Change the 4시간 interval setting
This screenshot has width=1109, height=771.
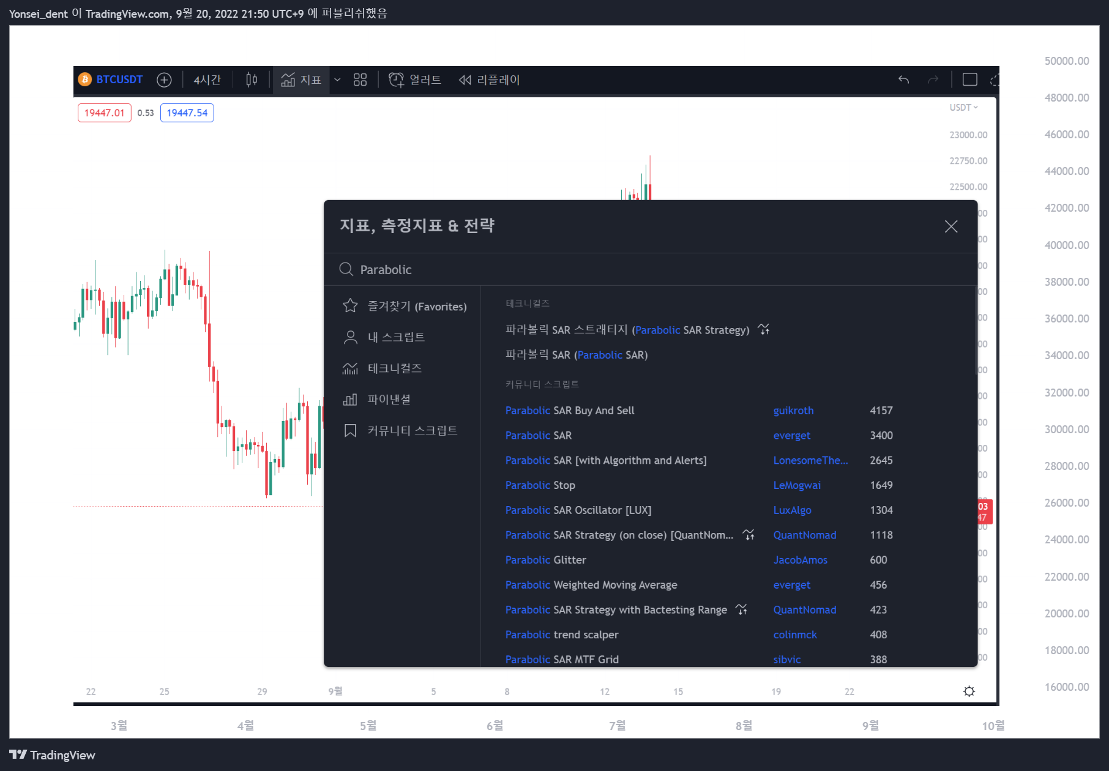click(x=207, y=80)
